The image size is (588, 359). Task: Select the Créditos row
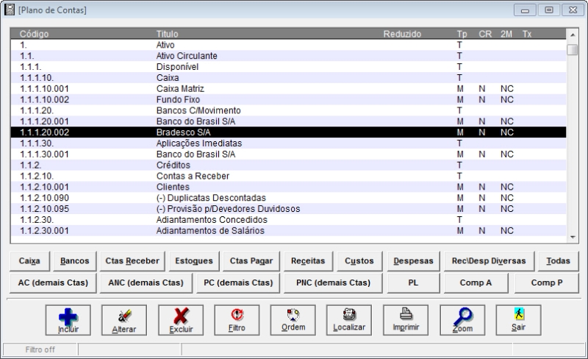coord(288,165)
